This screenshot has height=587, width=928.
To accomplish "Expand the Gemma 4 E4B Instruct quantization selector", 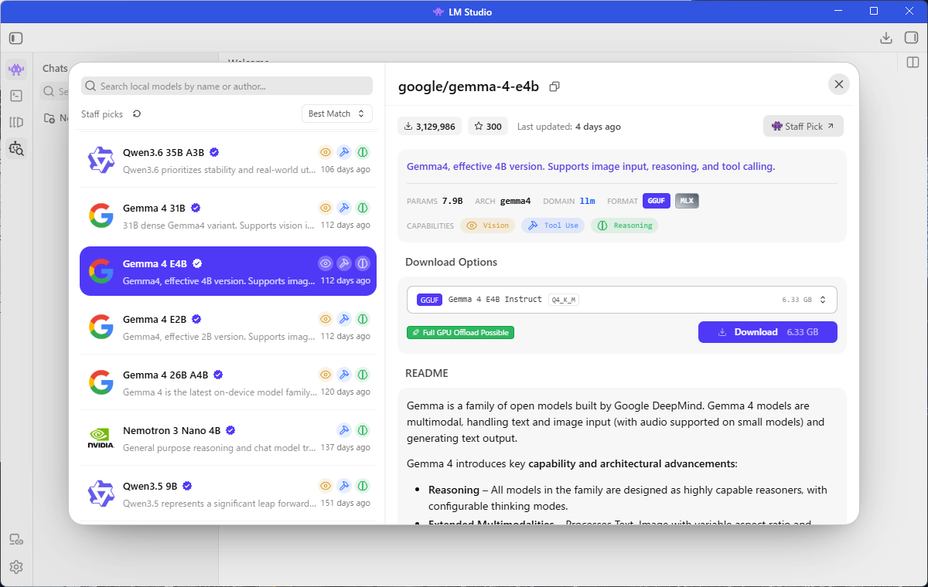I will (622, 300).
